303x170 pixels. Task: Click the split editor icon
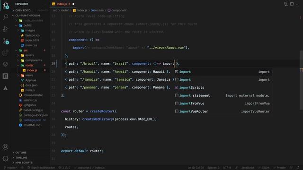(x=292, y=4)
